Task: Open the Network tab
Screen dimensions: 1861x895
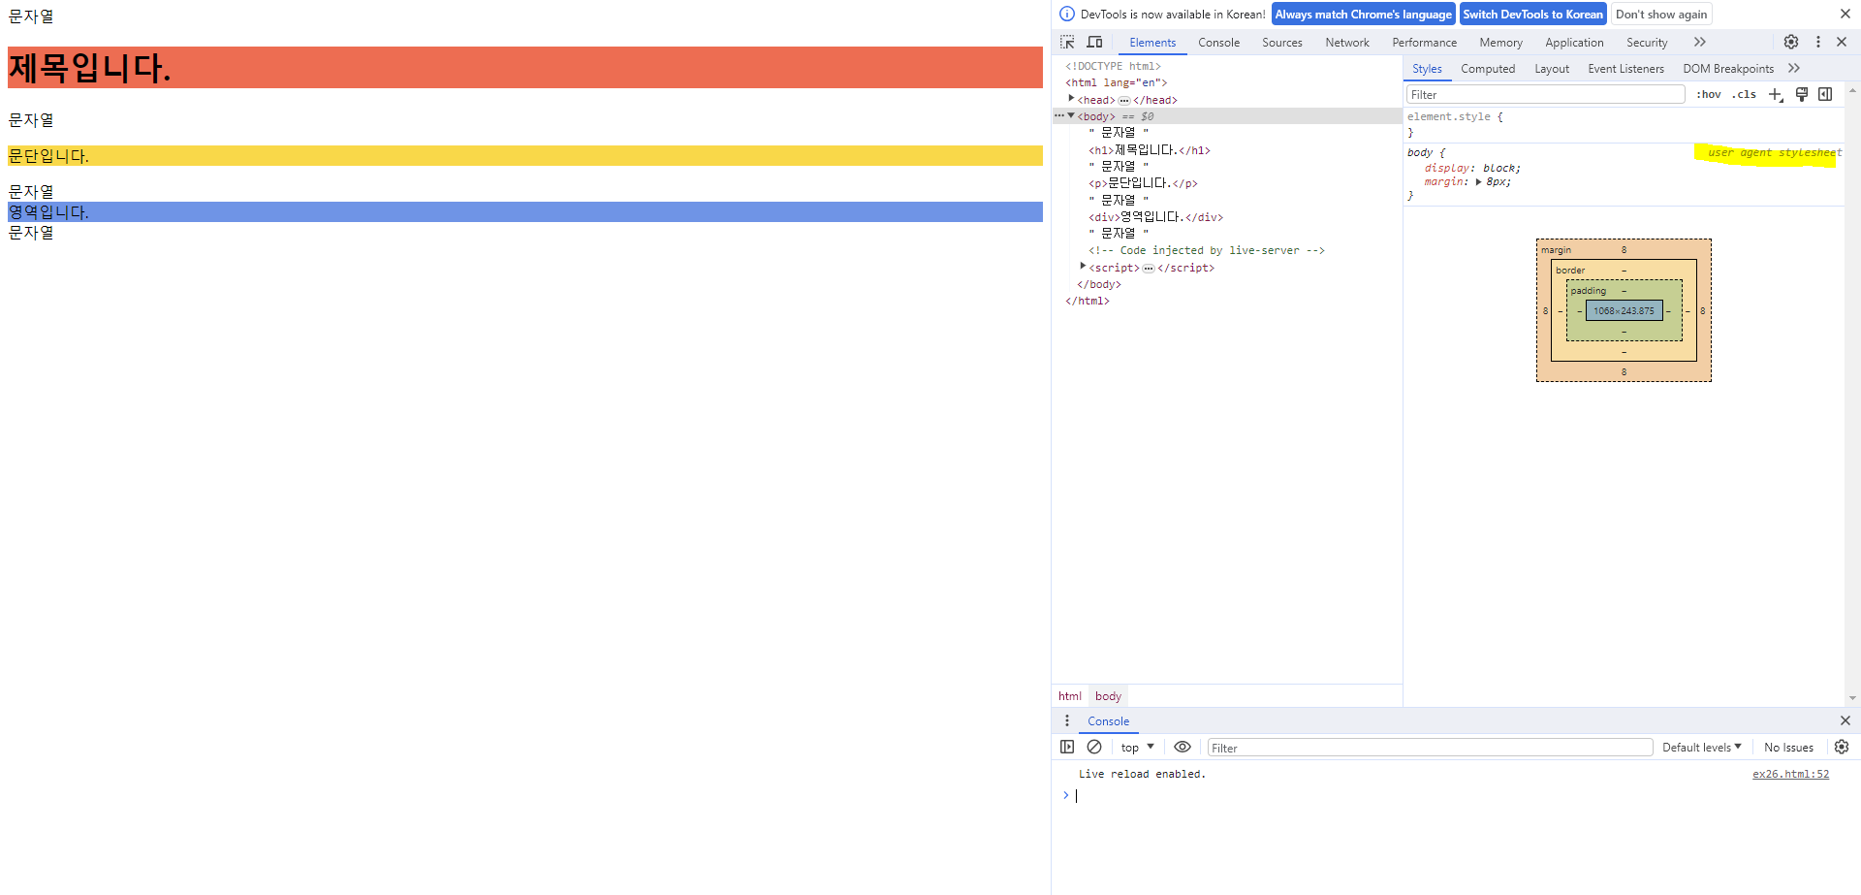Action: (x=1347, y=42)
